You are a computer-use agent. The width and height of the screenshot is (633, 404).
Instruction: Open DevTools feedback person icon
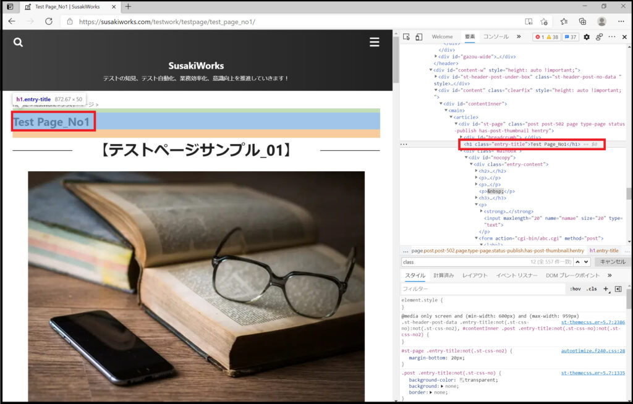(x=599, y=36)
